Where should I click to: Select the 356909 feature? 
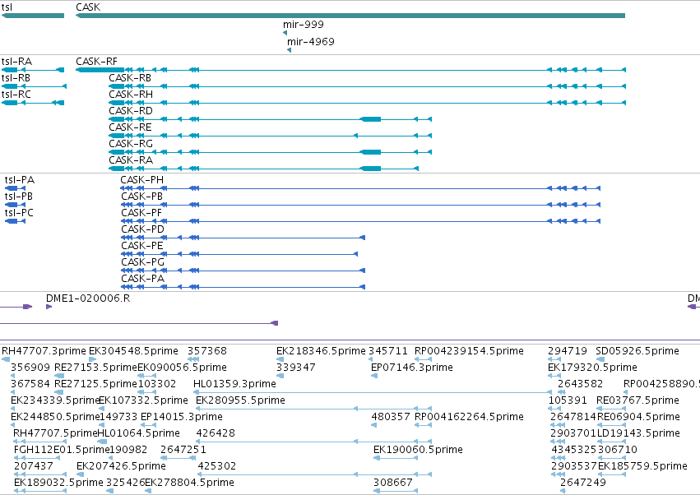pos(12,376)
